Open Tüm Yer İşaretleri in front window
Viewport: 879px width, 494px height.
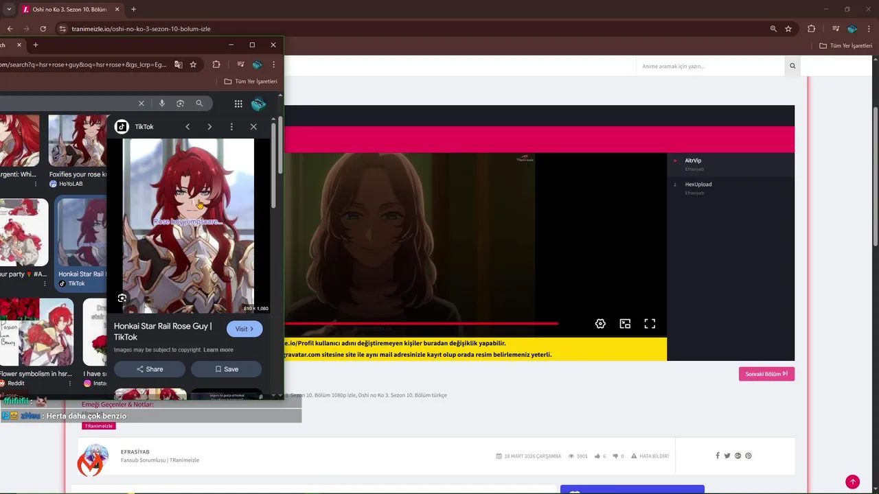point(251,81)
